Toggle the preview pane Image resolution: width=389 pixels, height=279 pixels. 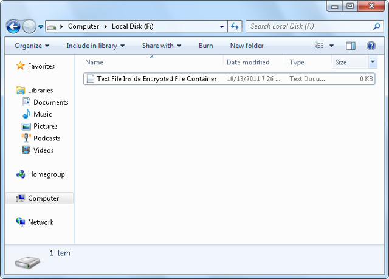click(351, 46)
